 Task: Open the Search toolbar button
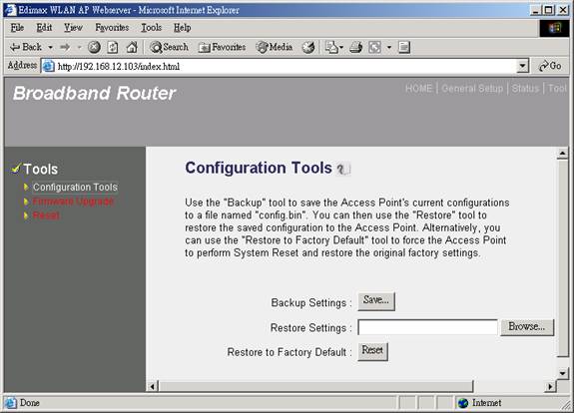(x=169, y=47)
